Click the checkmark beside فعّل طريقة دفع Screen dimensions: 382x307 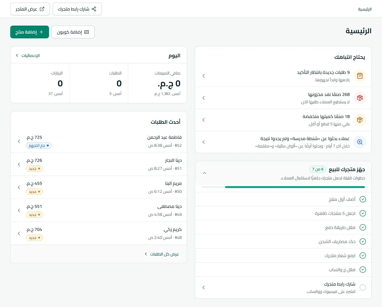pyautogui.click(x=363, y=227)
